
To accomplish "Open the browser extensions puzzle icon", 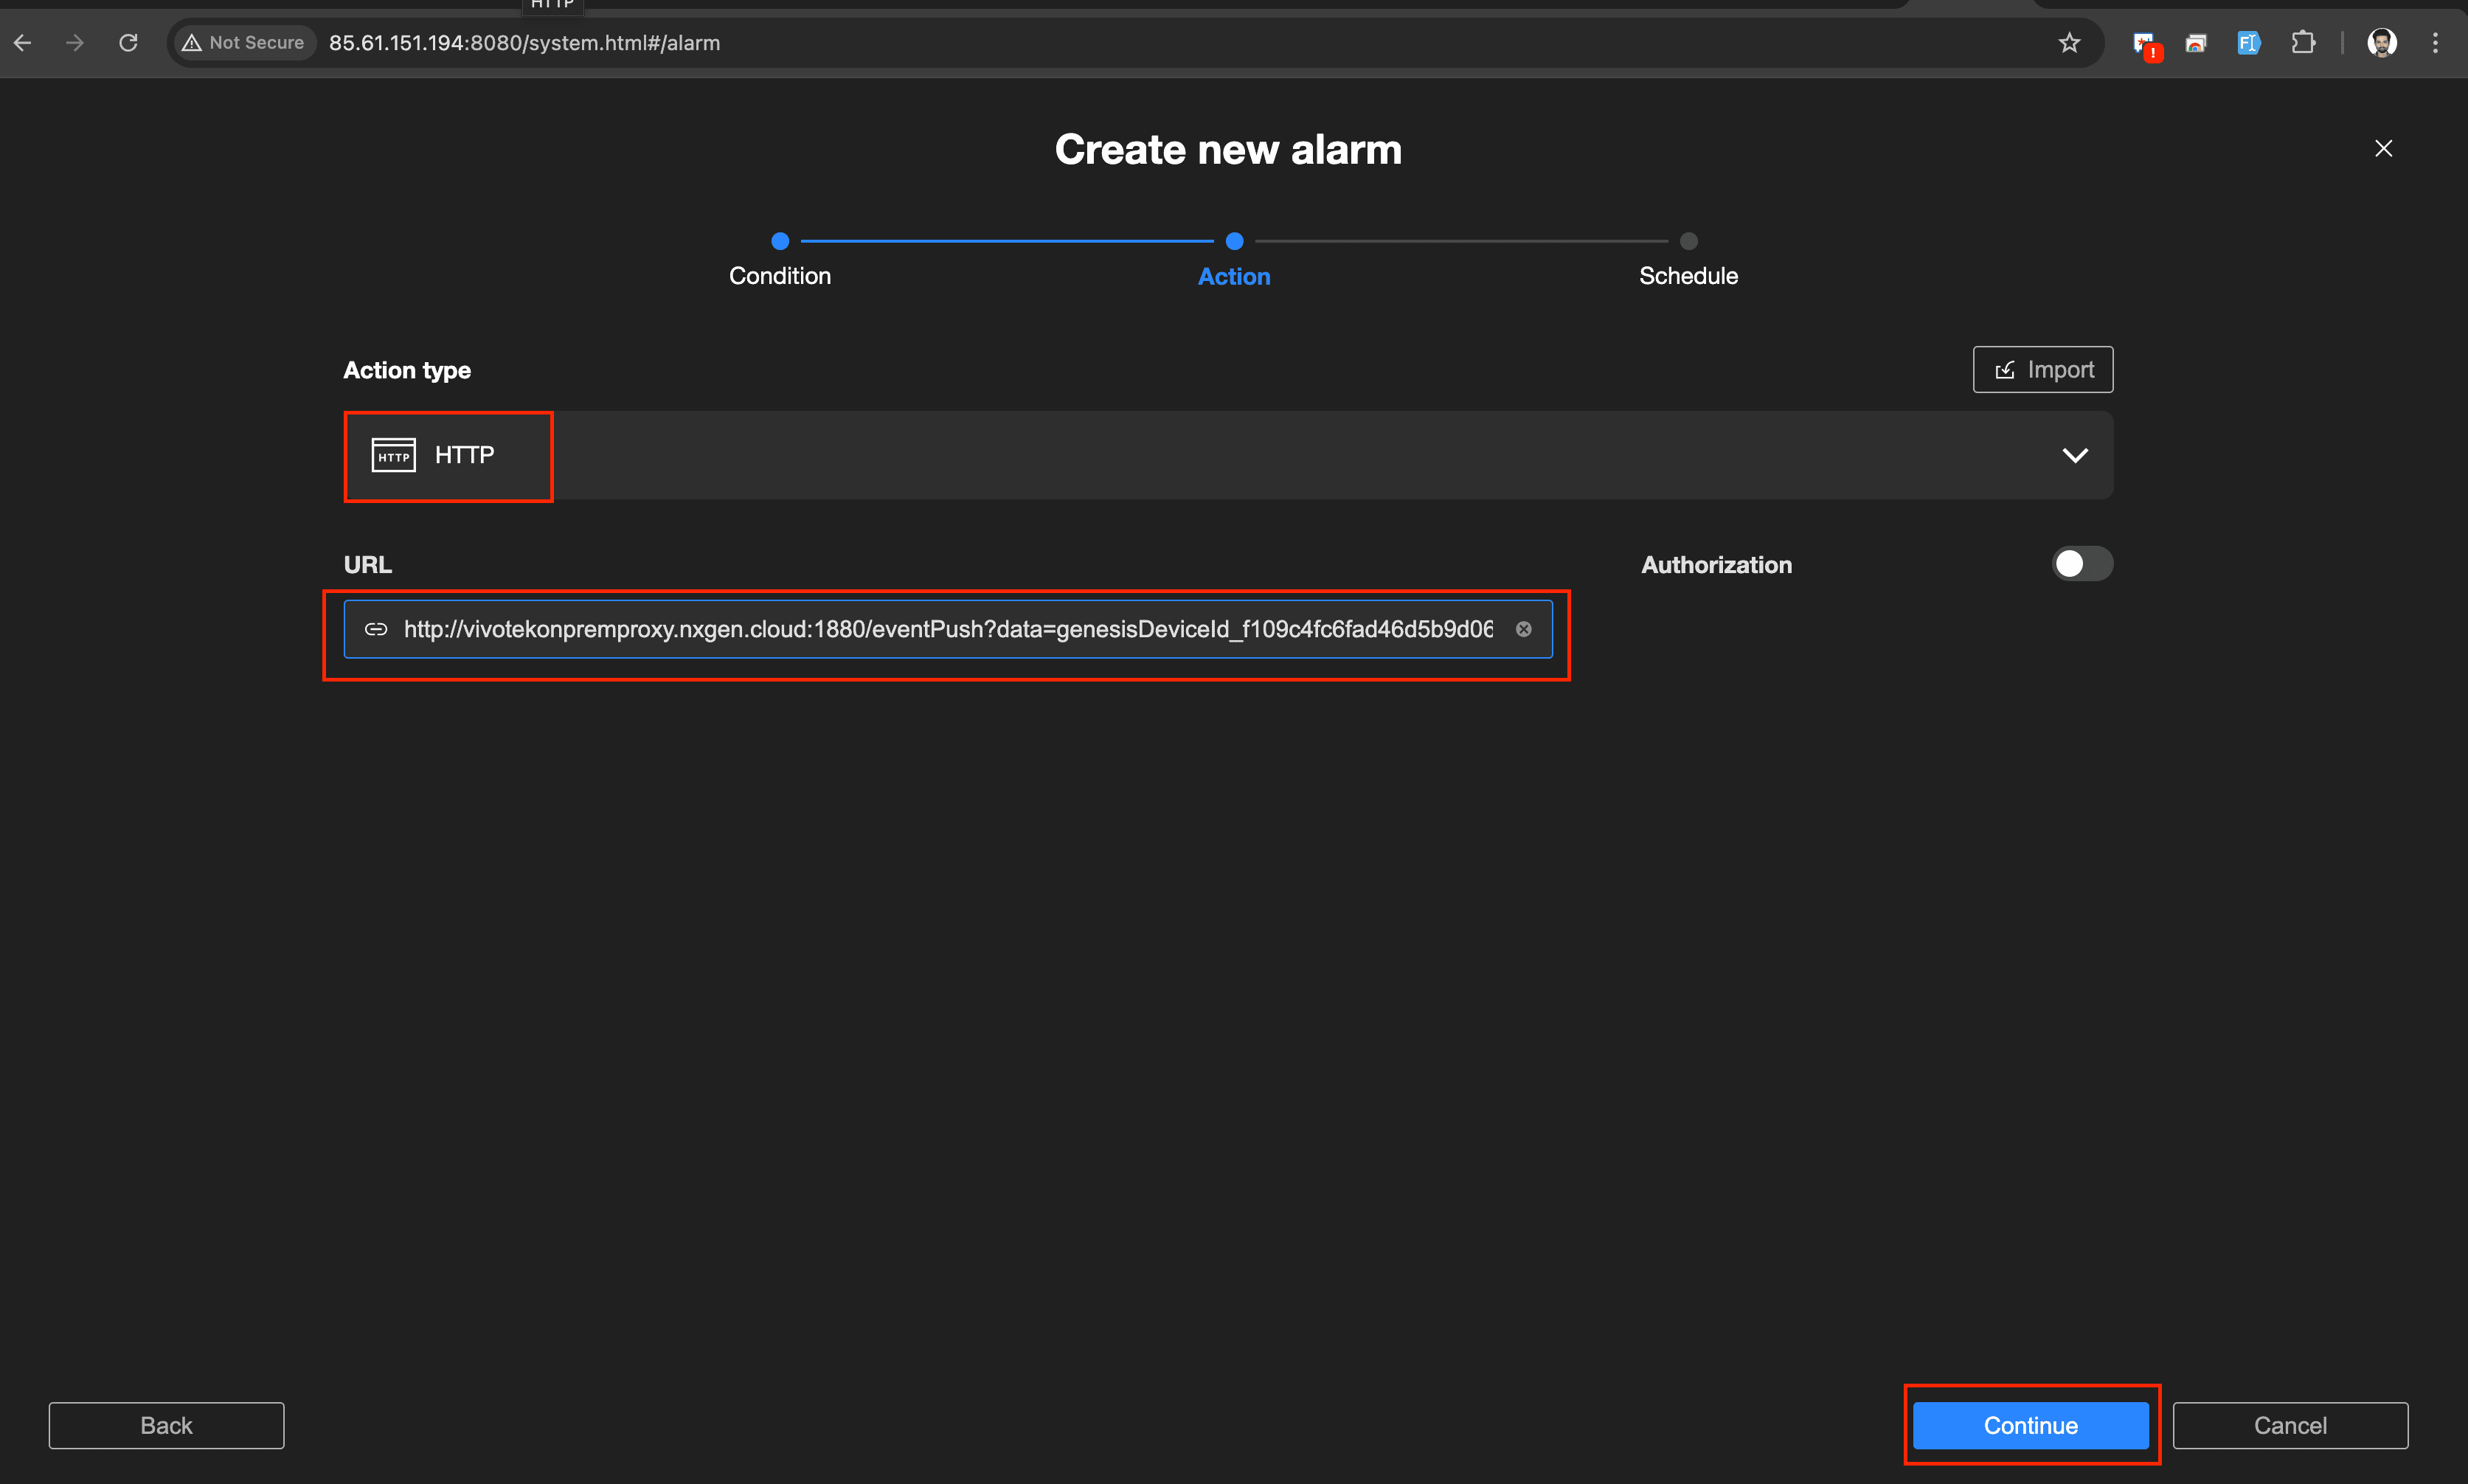I will (x=2303, y=43).
